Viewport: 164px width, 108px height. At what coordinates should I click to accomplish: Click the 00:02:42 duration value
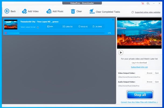(x=84, y=27)
